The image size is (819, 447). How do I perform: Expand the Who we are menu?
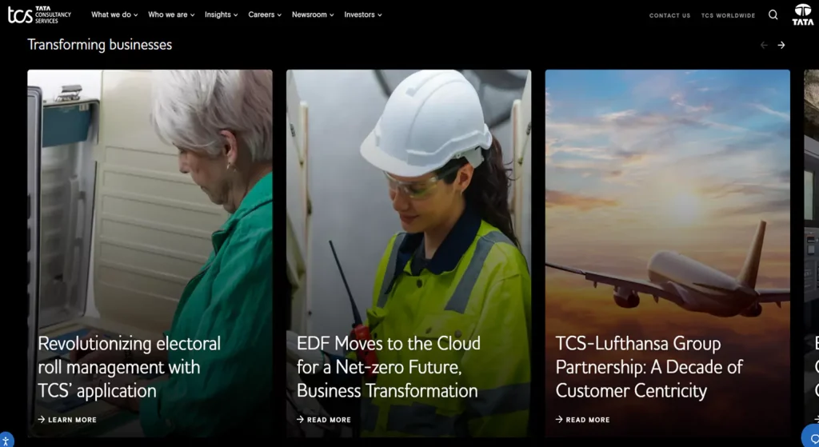pos(171,14)
